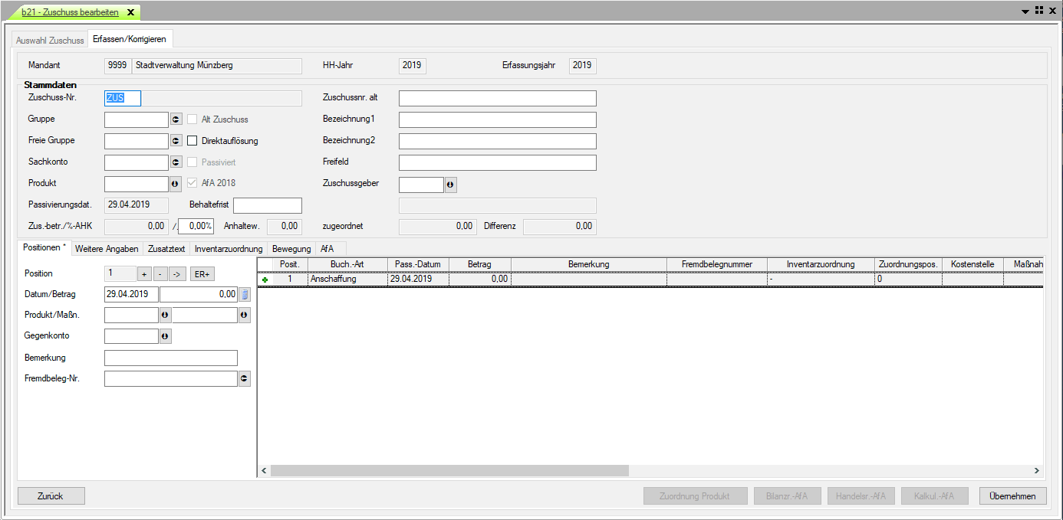Open calculator icon next to Betrag field

pyautogui.click(x=245, y=294)
